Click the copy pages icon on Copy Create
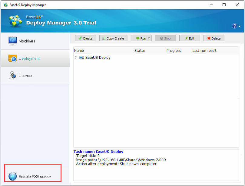 pyautogui.click(x=104, y=38)
